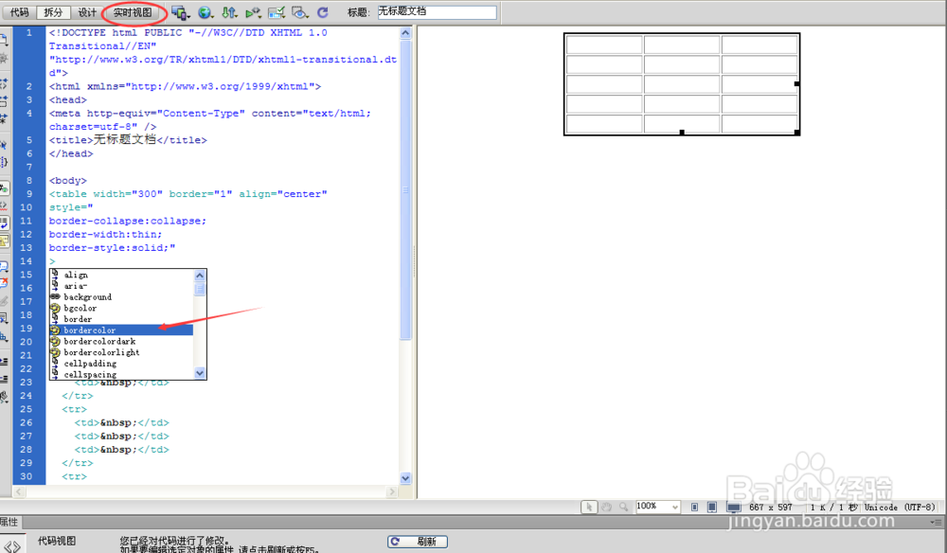947x553 pixels.
Task: Click the Expand All icon
Action: point(4,117)
